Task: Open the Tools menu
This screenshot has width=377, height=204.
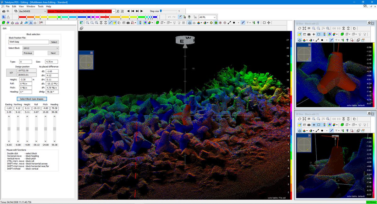Action: 41,6
